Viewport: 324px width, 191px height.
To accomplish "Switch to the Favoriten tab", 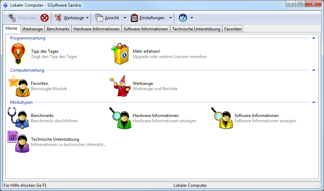I will pos(233,29).
